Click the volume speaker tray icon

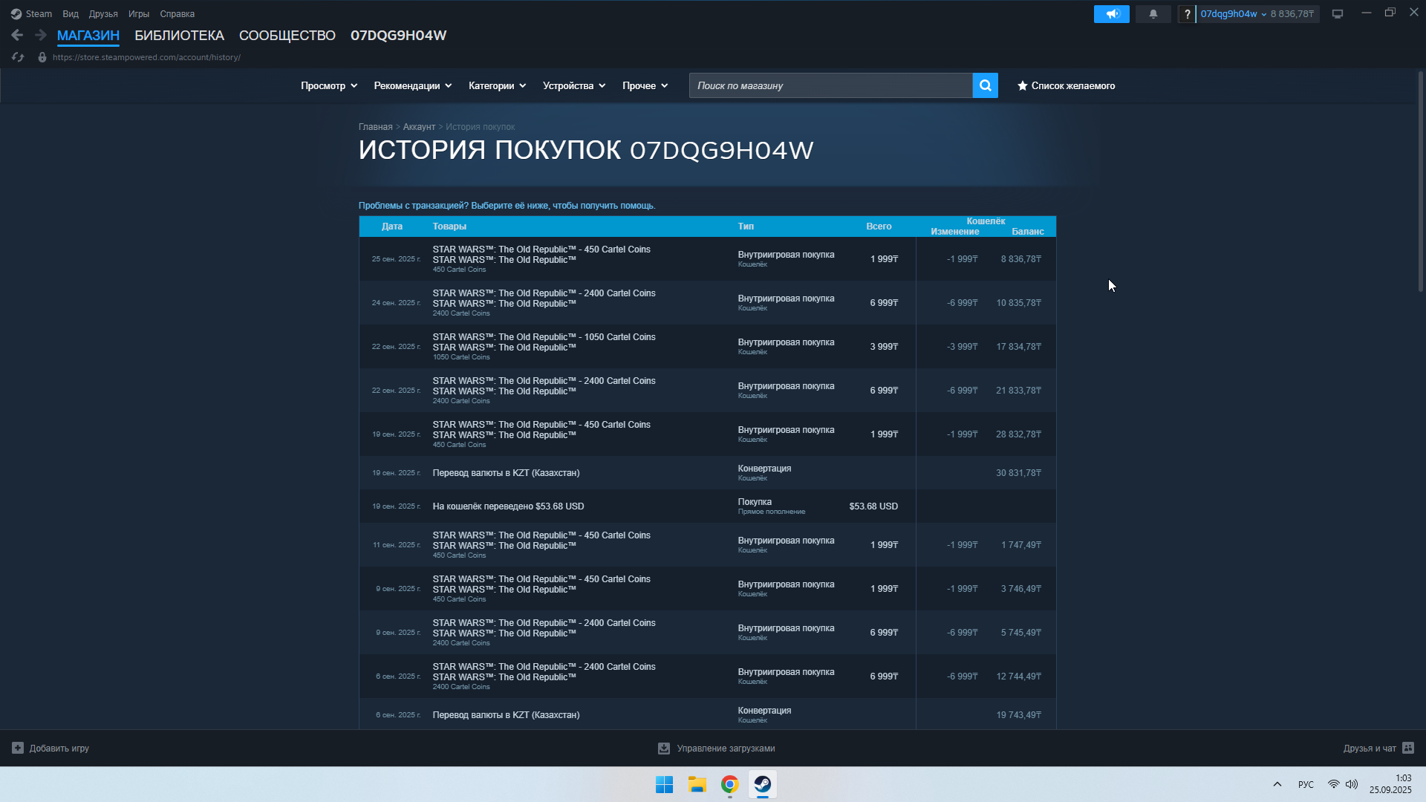click(1352, 784)
